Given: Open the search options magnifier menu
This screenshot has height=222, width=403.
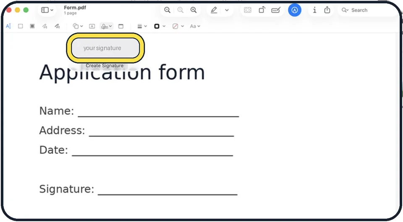Looking at the screenshot, I should [x=345, y=10].
